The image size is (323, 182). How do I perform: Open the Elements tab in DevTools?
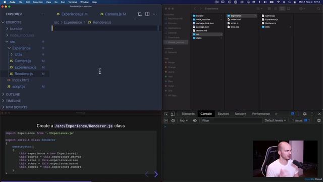[x=188, y=114]
